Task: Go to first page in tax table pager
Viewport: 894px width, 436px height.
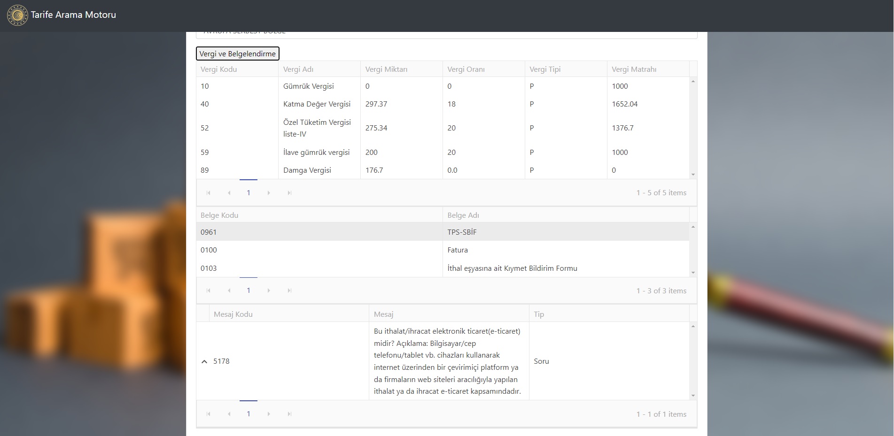Action: tap(209, 193)
